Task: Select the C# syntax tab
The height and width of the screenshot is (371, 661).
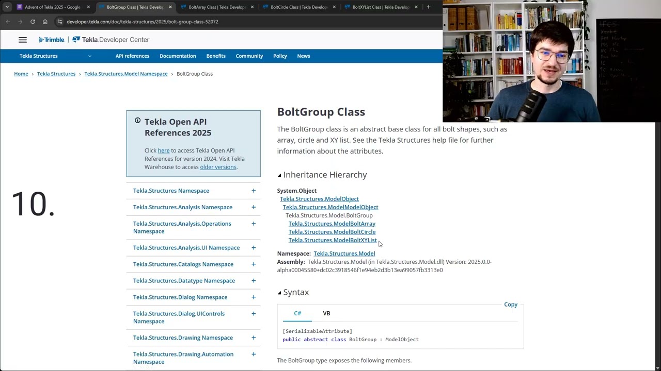Action: coord(297,313)
